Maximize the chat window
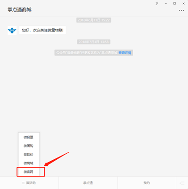Image resolution: width=188 pixels, height=189 pixels. [174, 3]
